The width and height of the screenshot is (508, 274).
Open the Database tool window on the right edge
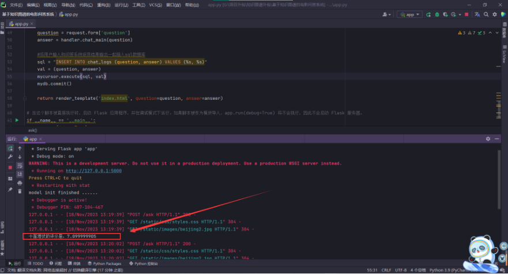[x=505, y=31]
